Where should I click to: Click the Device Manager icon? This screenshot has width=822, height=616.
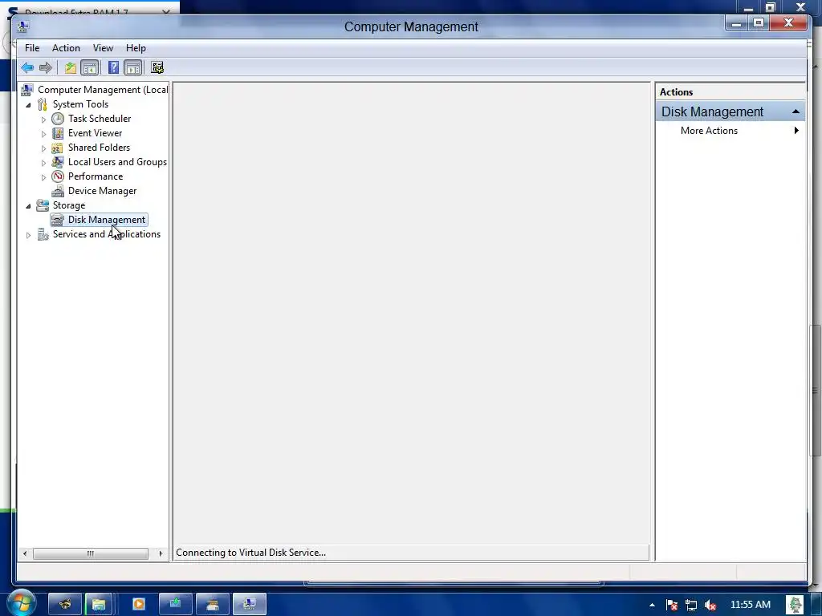point(58,191)
